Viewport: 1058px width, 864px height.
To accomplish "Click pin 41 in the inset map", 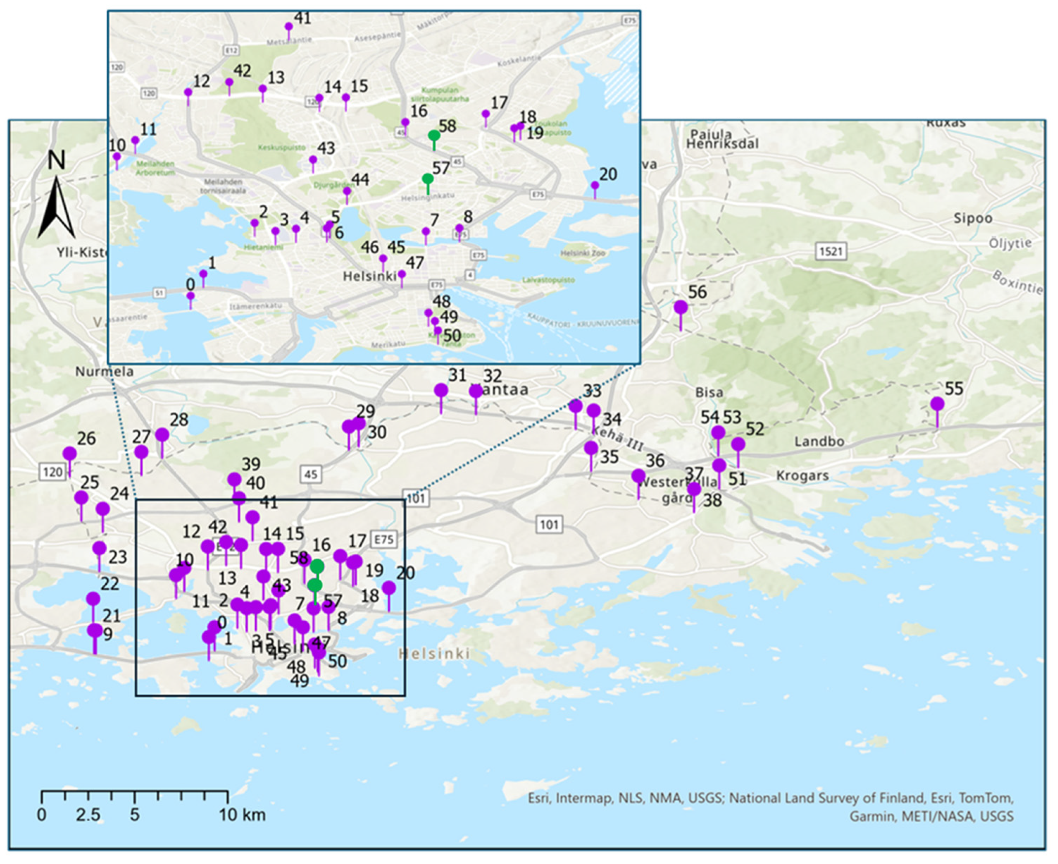I will [288, 27].
